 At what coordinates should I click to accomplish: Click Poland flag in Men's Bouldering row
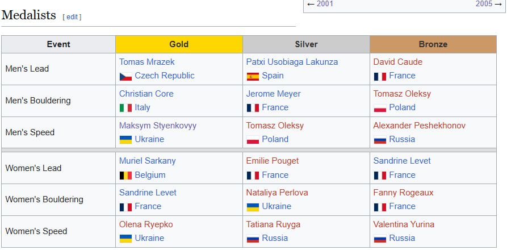point(380,108)
